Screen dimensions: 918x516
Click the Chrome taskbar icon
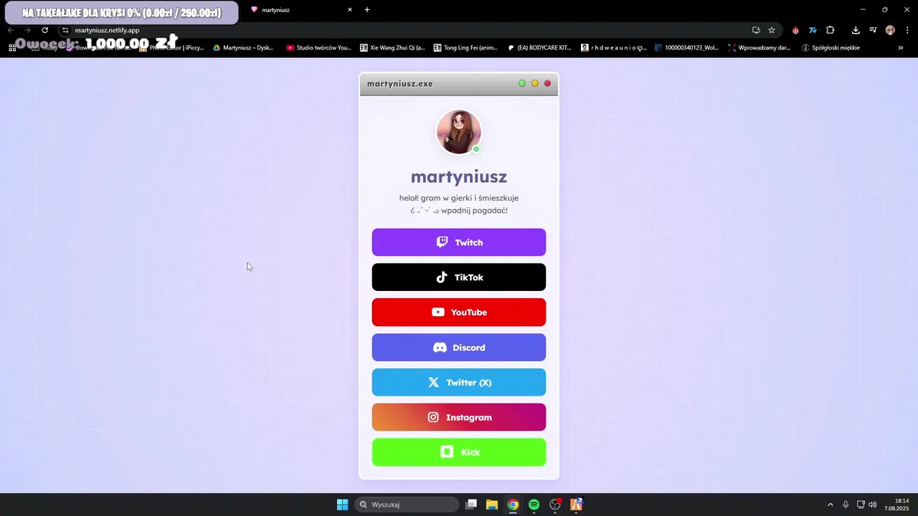(x=513, y=505)
